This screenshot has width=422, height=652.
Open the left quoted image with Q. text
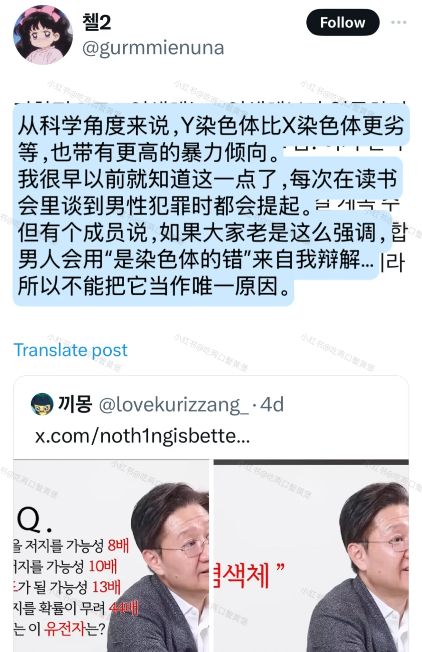(x=111, y=555)
